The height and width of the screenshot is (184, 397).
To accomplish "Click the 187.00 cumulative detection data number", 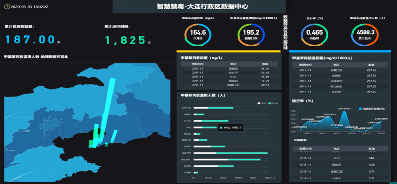I will pos(30,40).
